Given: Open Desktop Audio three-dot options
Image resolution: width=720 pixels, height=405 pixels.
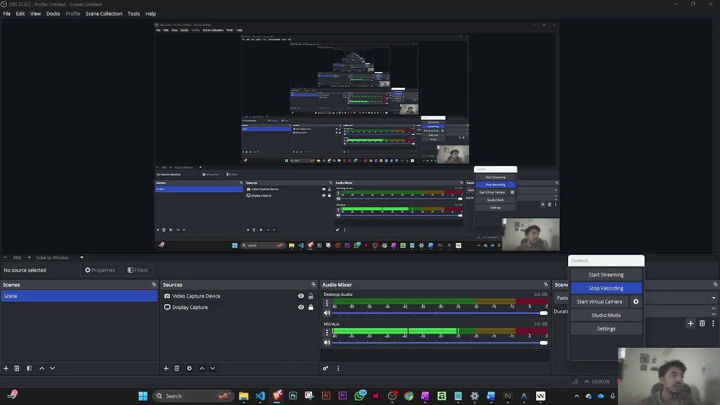Looking at the screenshot, I should tap(327, 303).
